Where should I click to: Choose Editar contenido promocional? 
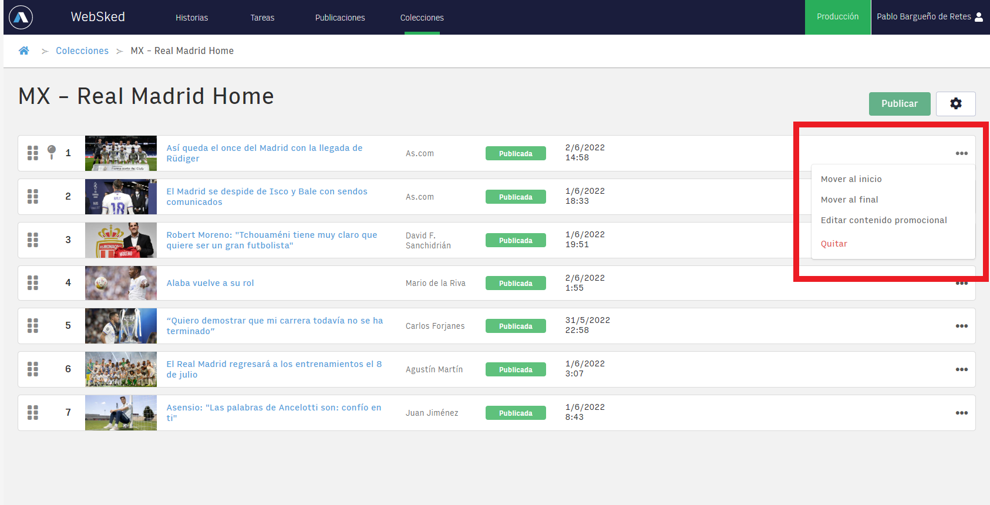[884, 220]
